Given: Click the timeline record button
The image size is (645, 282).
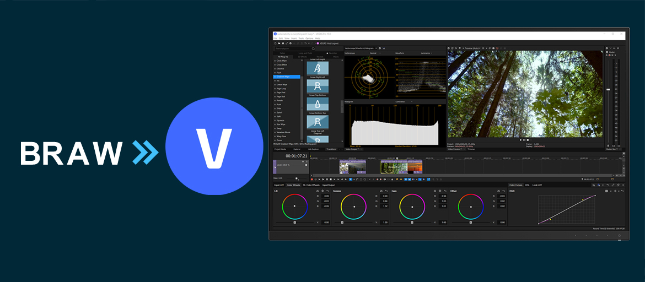Looking at the screenshot, I should pos(312,179).
